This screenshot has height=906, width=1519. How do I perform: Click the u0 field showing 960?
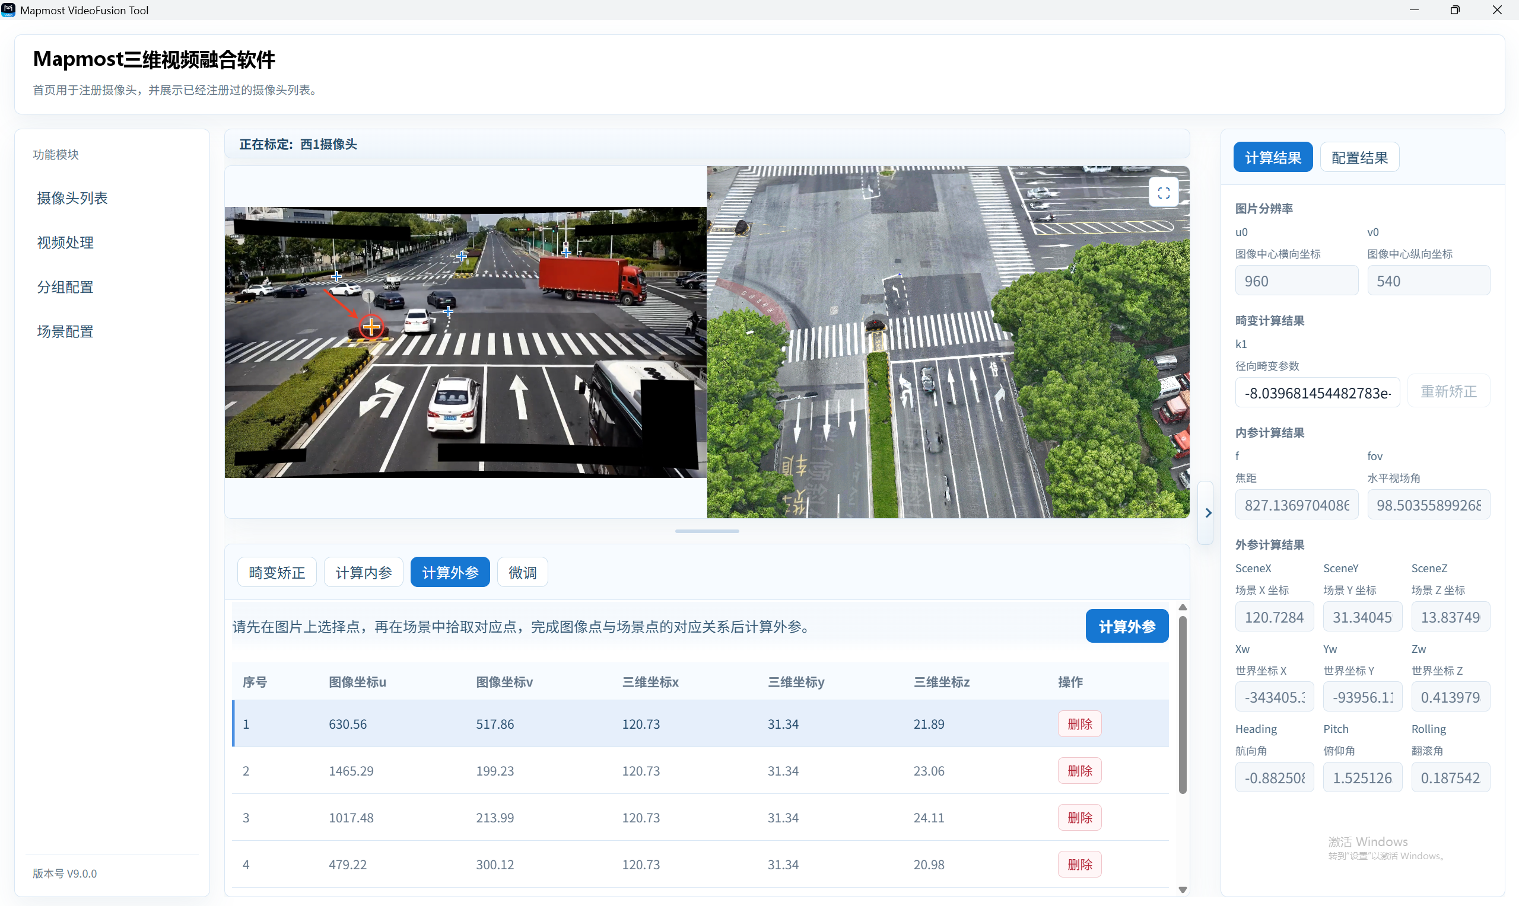1296,281
